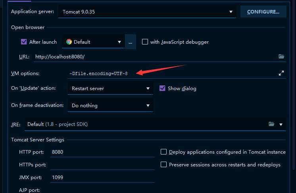Click the JMX port field with 1099

point(102,178)
